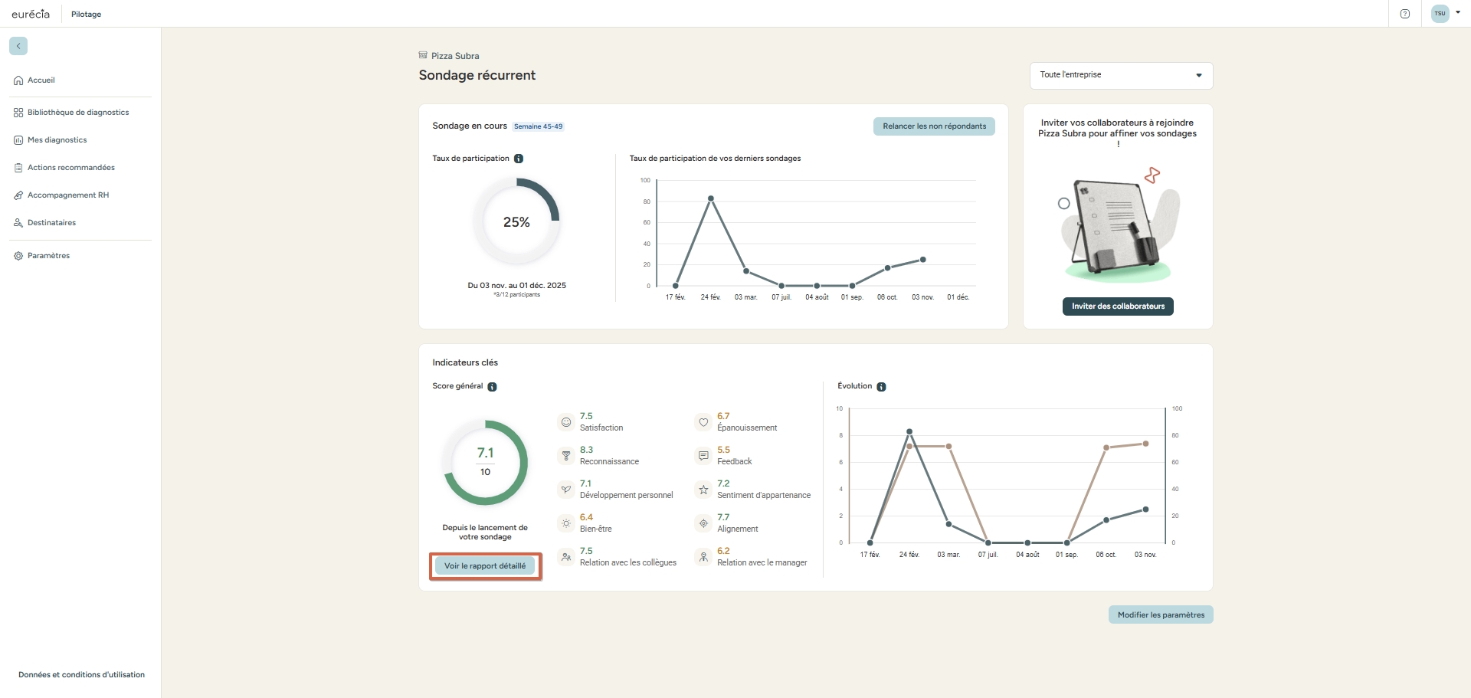
Task: Open Bibliothèque de diagnostics in sidebar
Action: (78, 113)
